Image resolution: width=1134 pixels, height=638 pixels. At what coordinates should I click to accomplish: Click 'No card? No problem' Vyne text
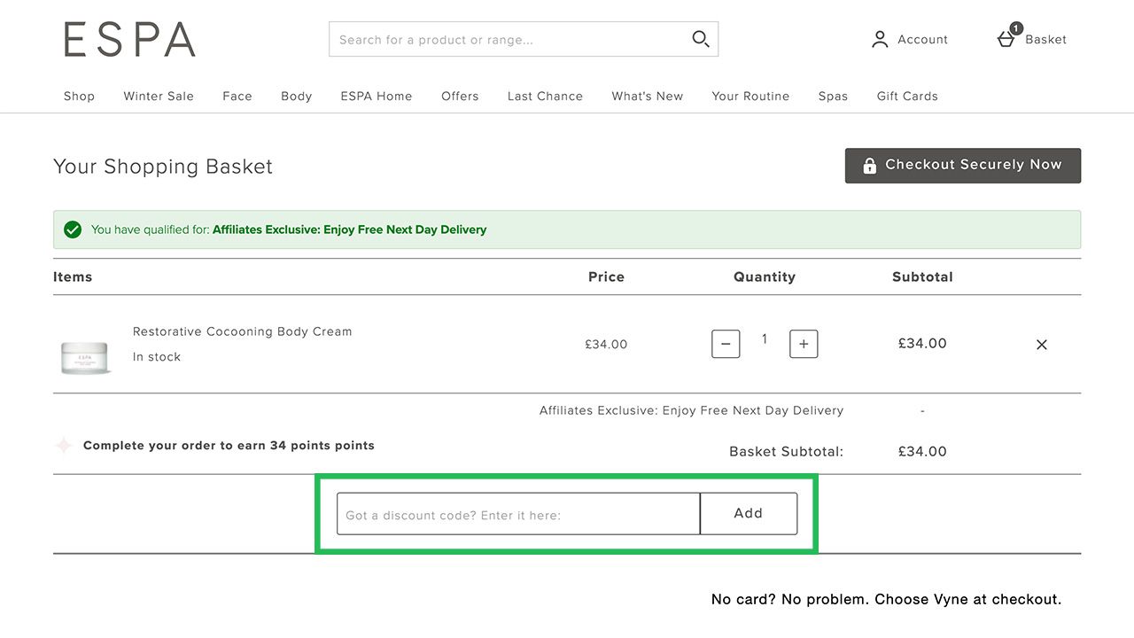click(x=886, y=600)
